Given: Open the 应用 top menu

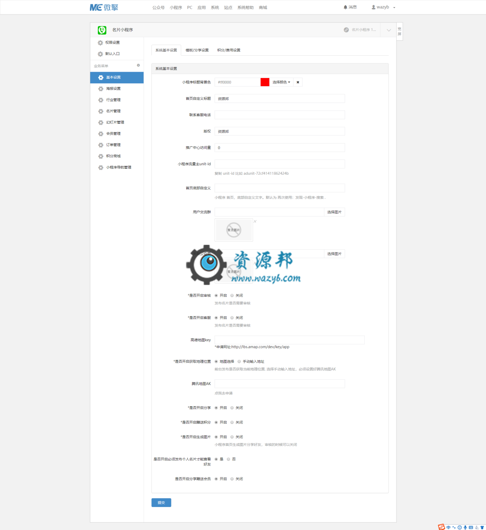Looking at the screenshot, I should pos(202,7).
